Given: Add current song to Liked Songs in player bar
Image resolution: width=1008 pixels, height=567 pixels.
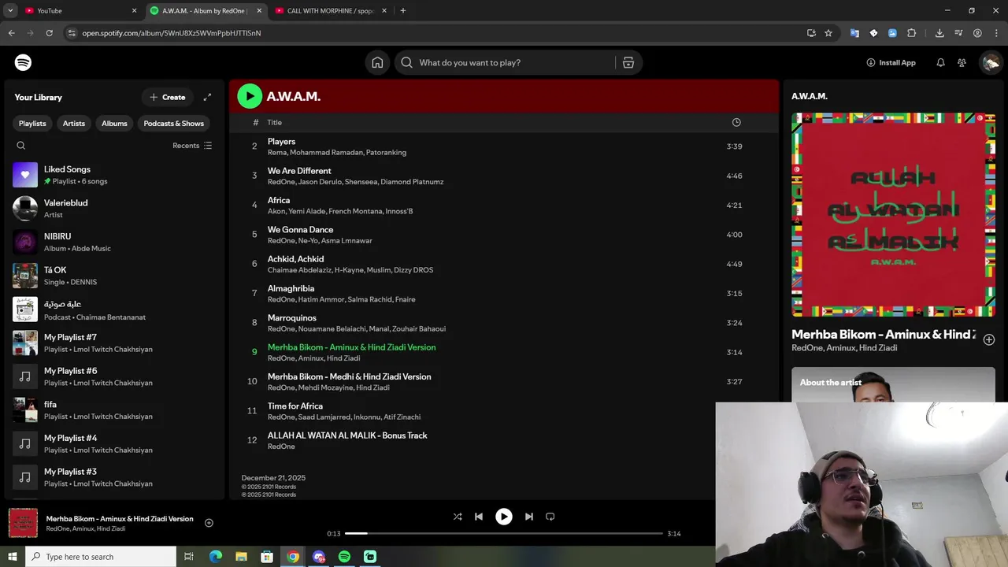Looking at the screenshot, I should 209,523.
